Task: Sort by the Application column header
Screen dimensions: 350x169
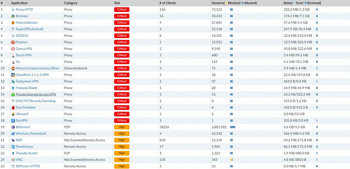Action: [x=19, y=3]
